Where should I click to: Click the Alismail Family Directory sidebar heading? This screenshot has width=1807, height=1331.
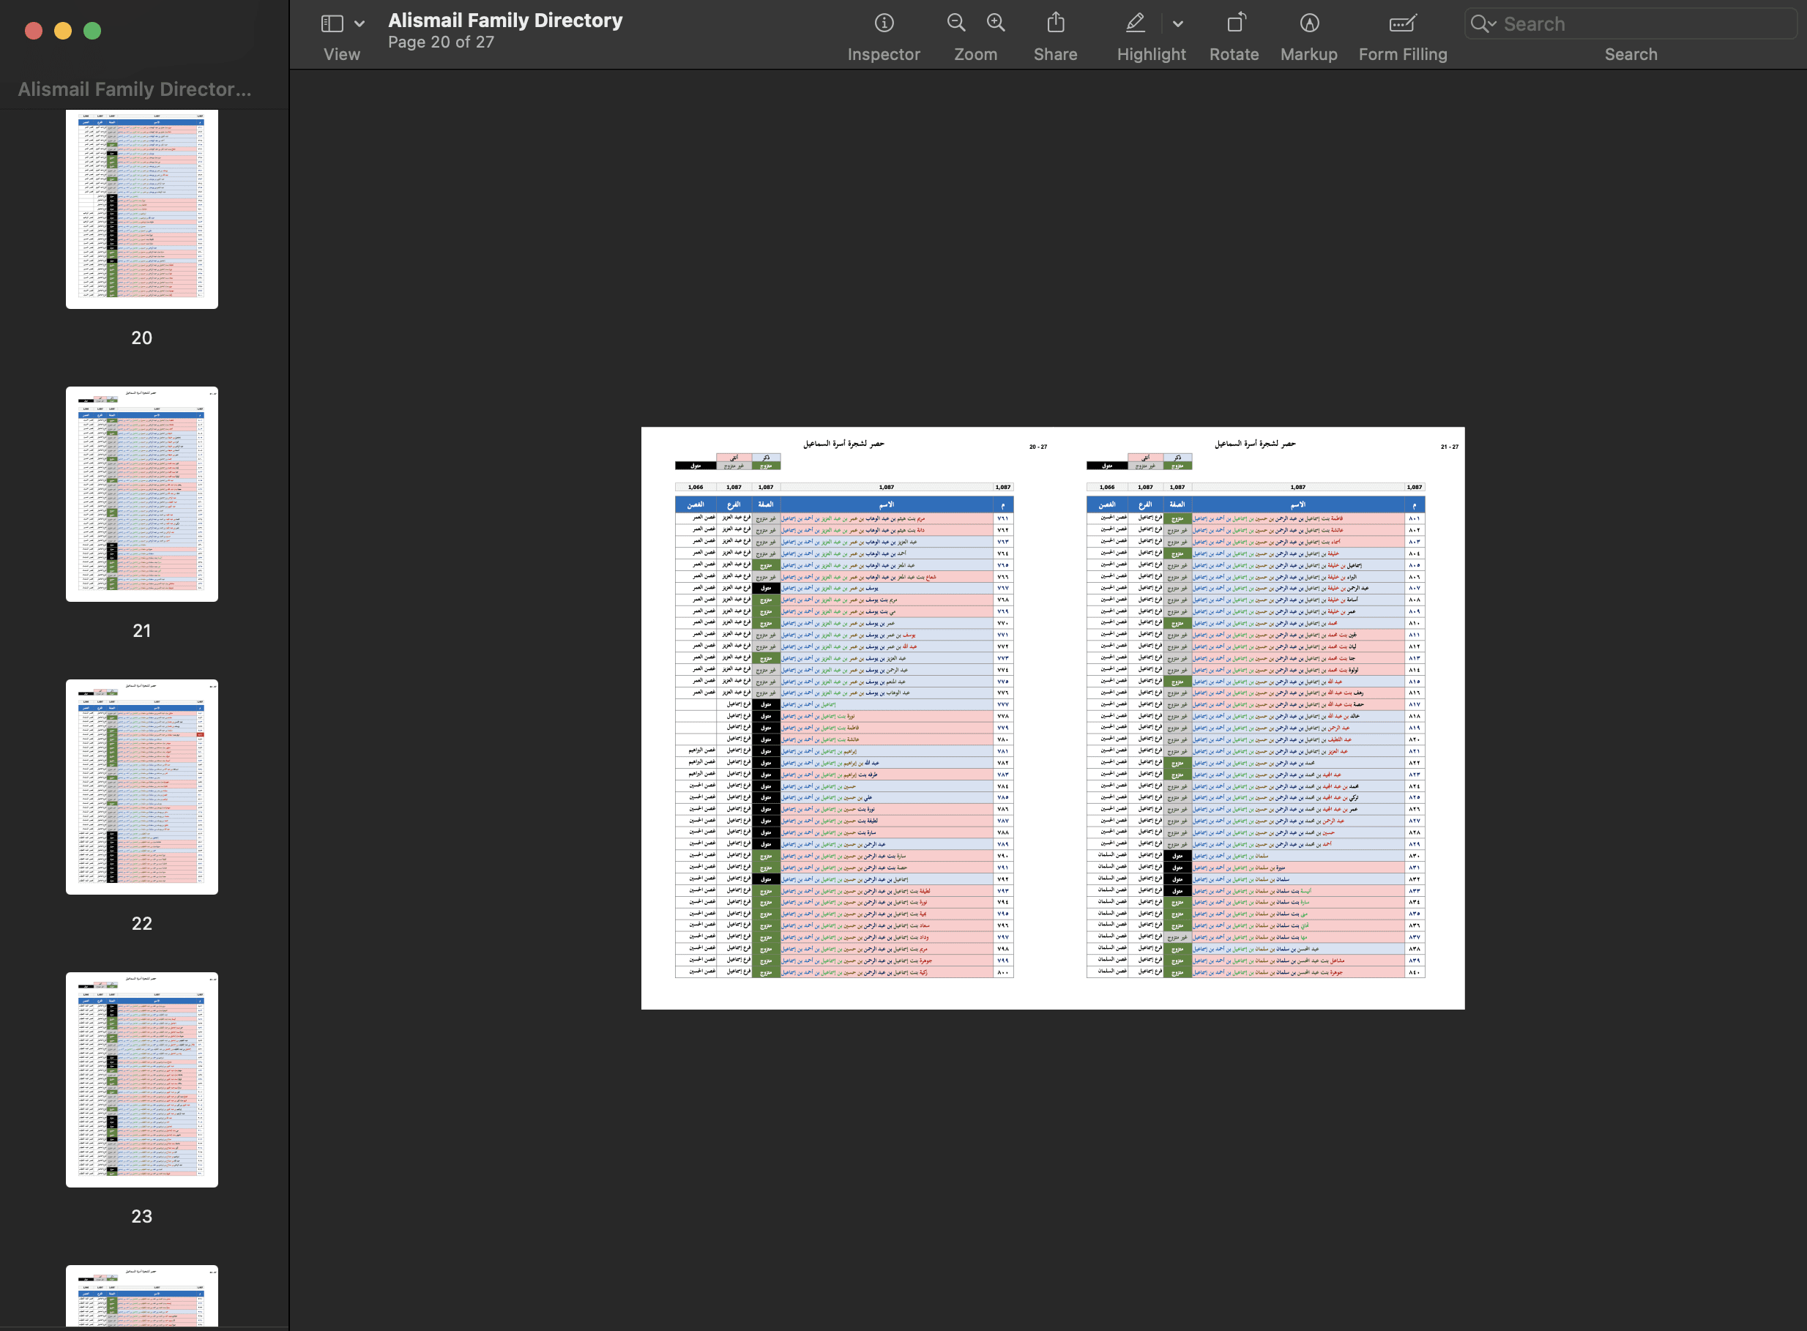(x=135, y=89)
